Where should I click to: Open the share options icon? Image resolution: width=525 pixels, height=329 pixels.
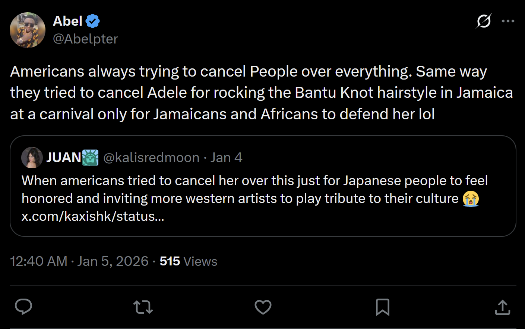tap(502, 307)
